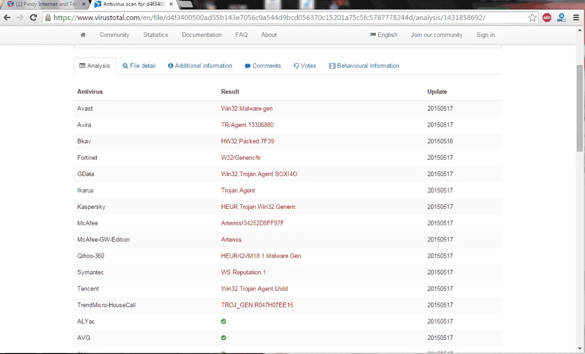Click the Kaspersky antivirus name
Viewport: 585px width, 354px height.
coord(91,207)
